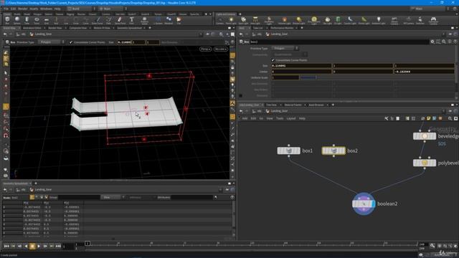
Task: Select the Torus shelf tool
Action: (x=37, y=21)
